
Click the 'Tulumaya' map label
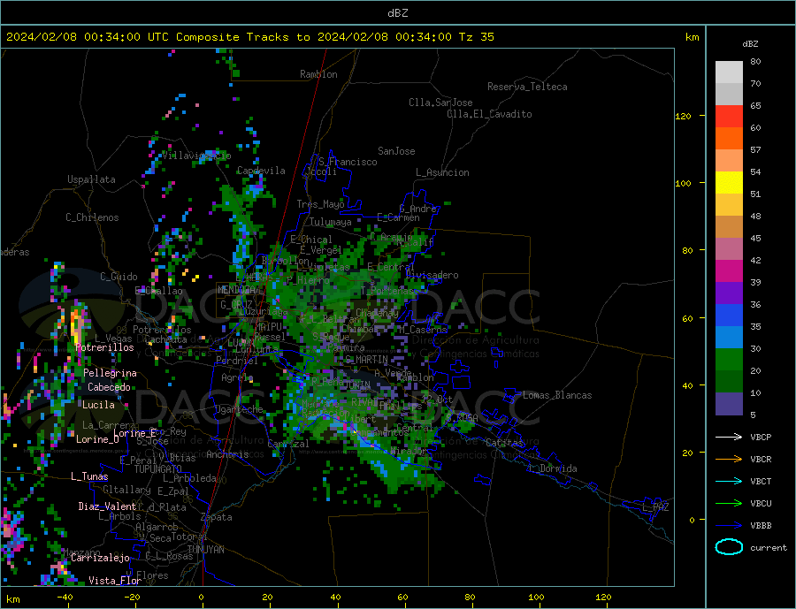pyautogui.click(x=330, y=222)
